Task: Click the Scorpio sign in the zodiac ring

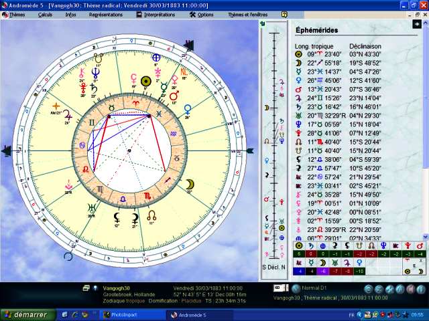Action: (x=147, y=195)
